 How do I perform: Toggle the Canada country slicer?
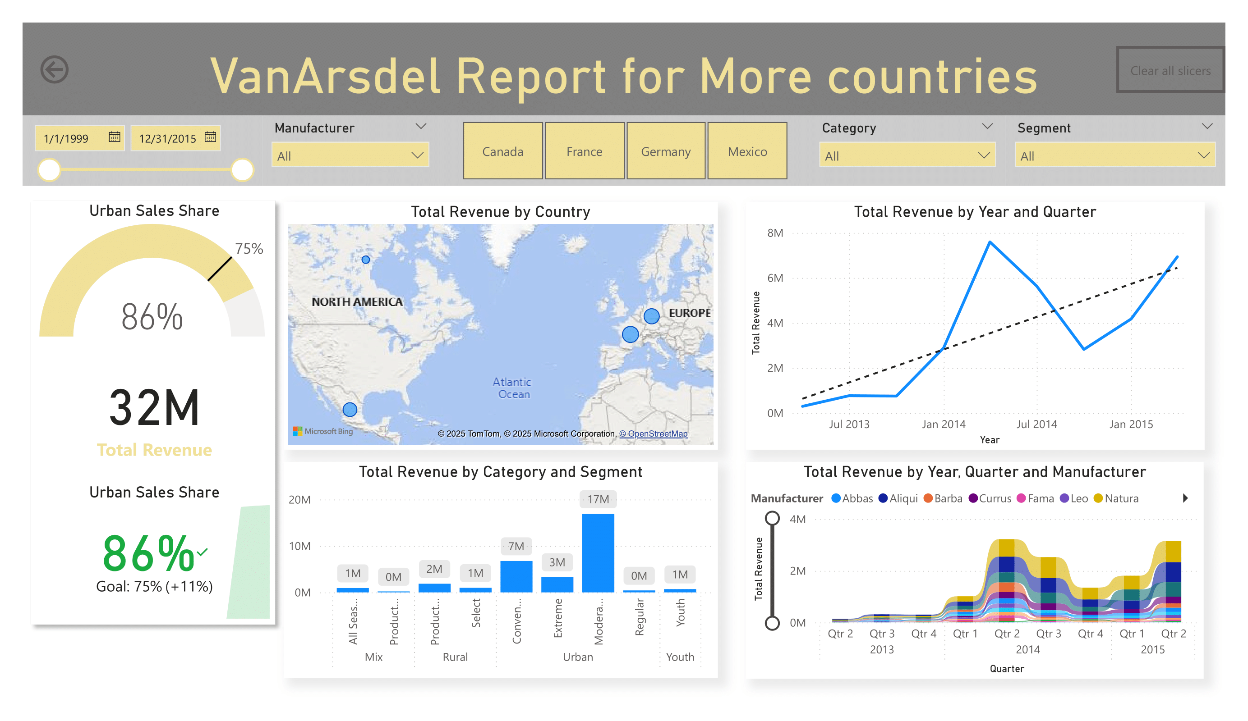click(502, 151)
